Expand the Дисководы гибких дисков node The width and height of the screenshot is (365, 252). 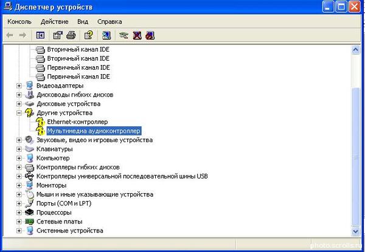(x=19, y=95)
